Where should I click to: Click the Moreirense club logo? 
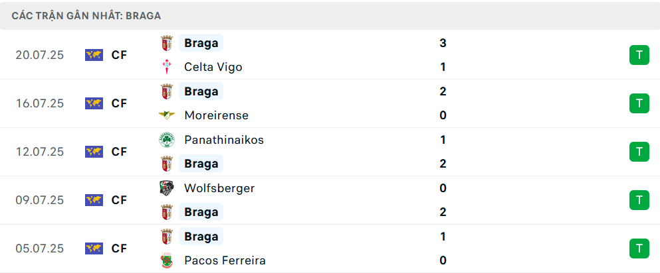[x=167, y=115]
